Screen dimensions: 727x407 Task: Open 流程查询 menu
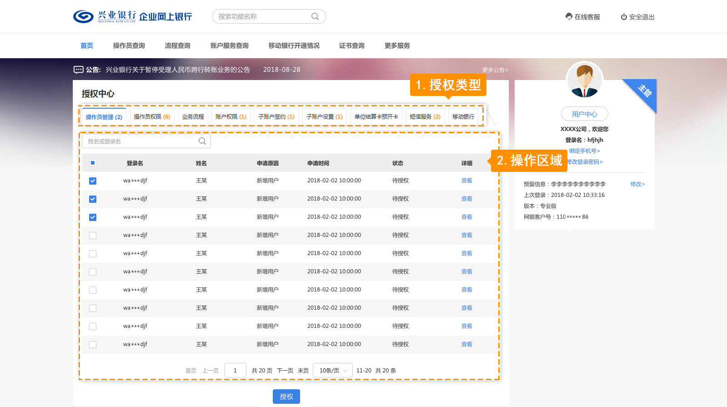(x=178, y=45)
